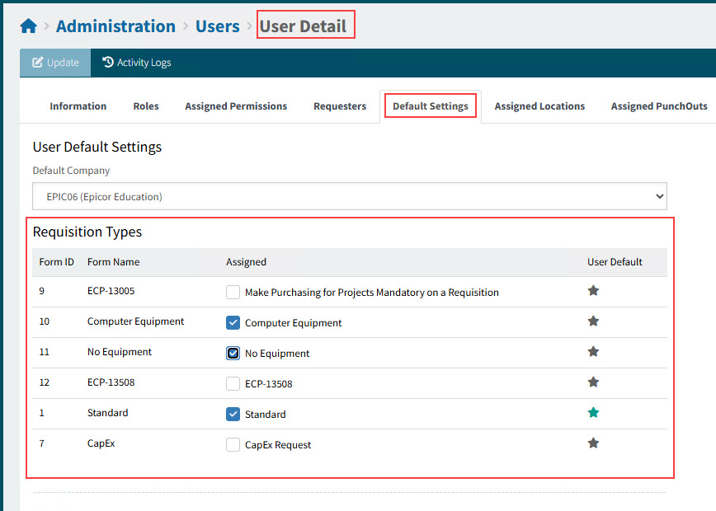The height and width of the screenshot is (511, 716).
Task: Open the Default Company dropdown
Action: click(x=349, y=197)
